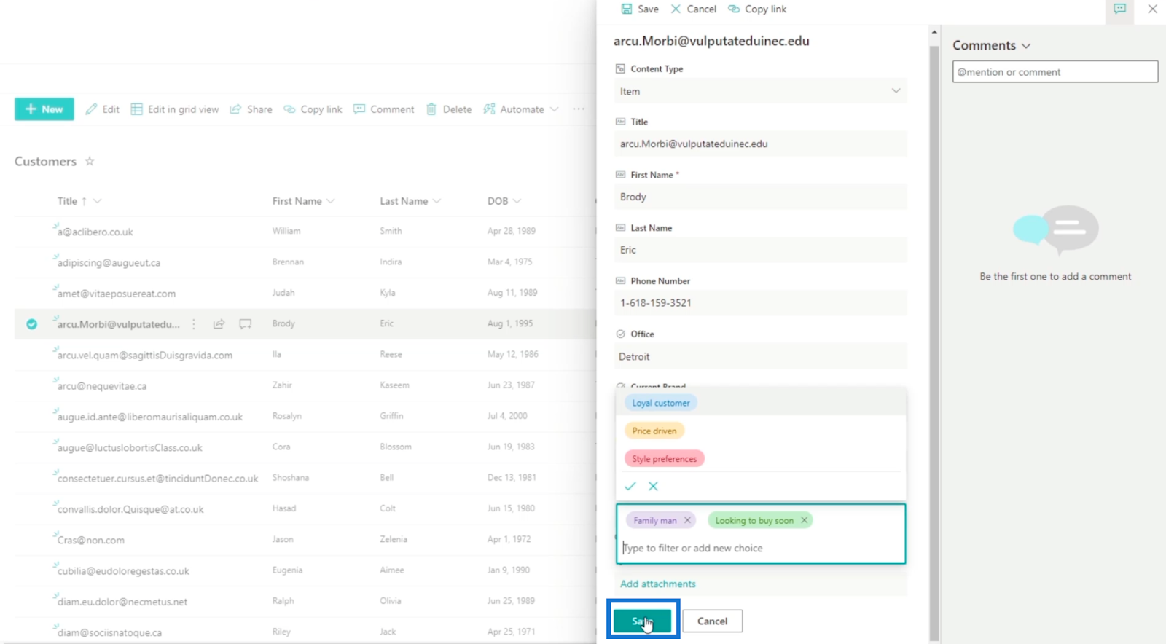This screenshot has width=1166, height=644.
Task: Close the item details panel
Action: 1152,9
